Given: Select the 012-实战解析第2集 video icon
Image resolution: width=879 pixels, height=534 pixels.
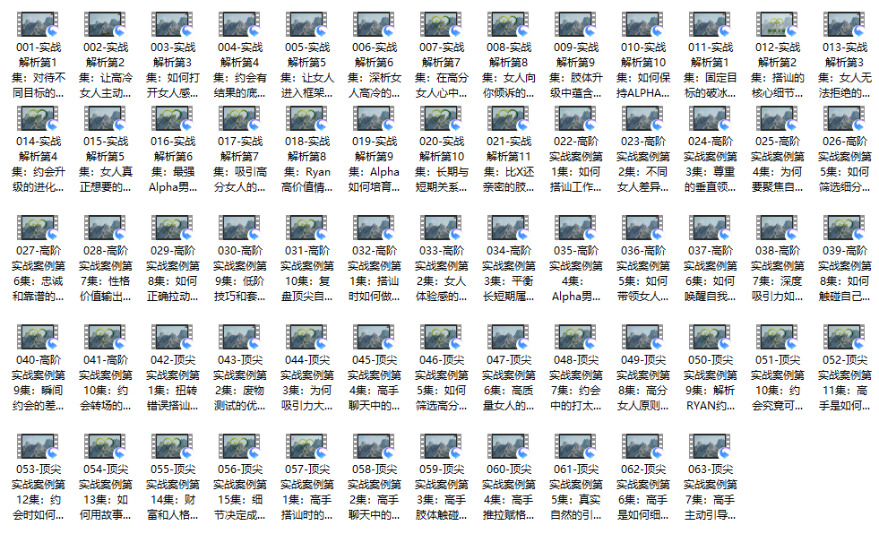Looking at the screenshot, I should [778, 25].
